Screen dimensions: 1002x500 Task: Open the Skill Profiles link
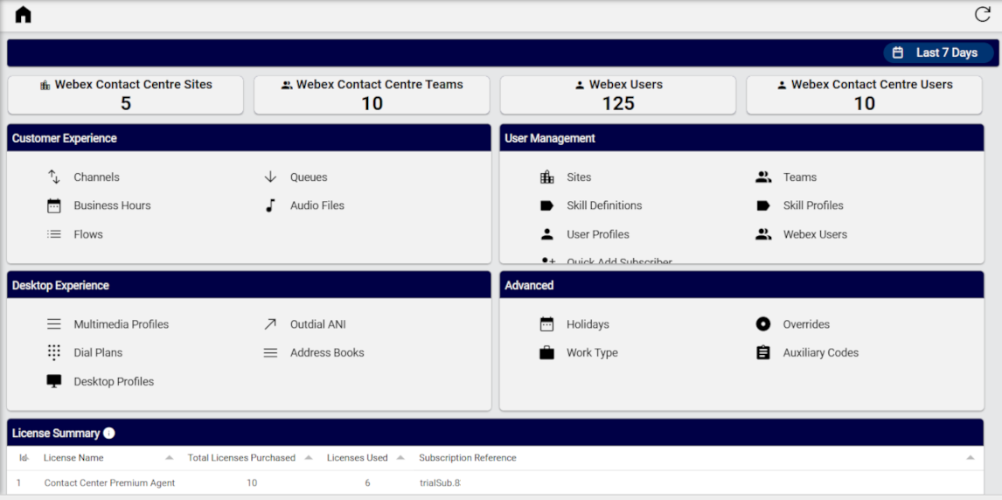(813, 205)
